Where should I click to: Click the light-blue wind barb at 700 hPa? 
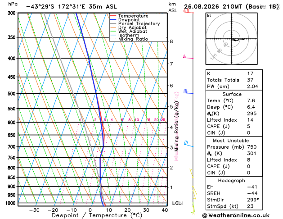pyautogui.click(x=189, y=144)
